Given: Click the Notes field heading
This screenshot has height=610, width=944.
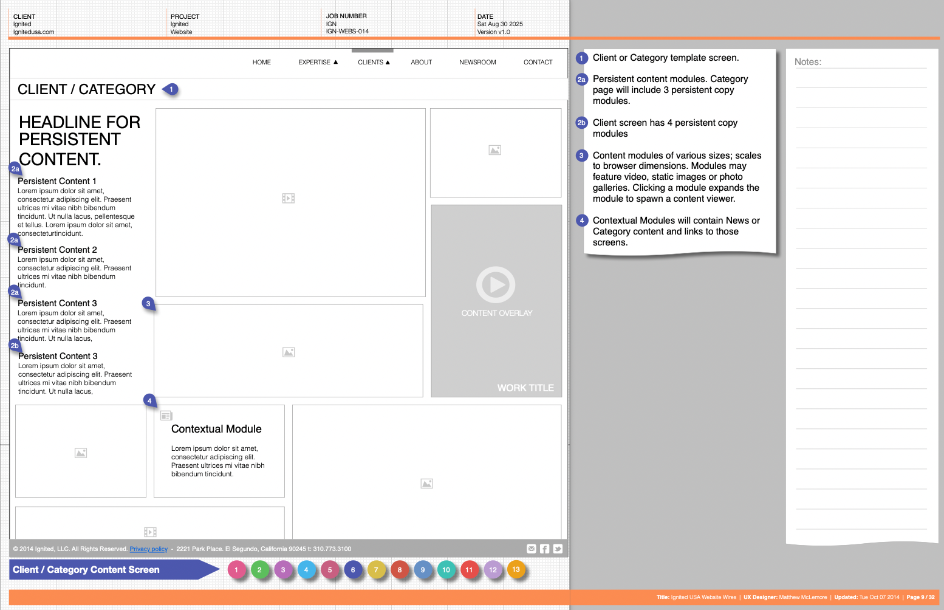Looking at the screenshot, I should tap(808, 62).
